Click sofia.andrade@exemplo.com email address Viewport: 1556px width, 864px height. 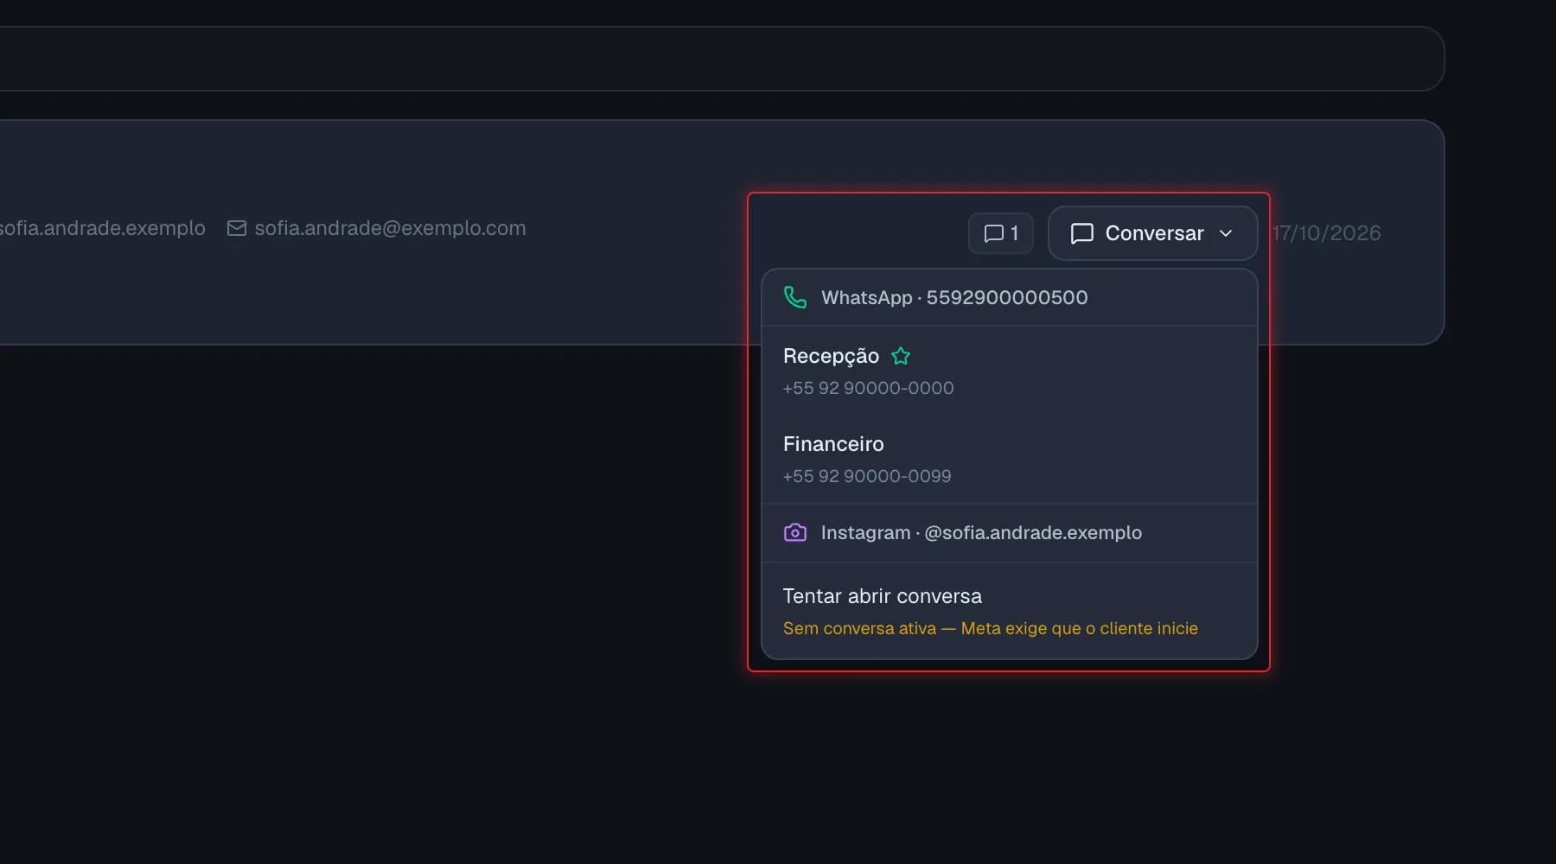coord(390,228)
